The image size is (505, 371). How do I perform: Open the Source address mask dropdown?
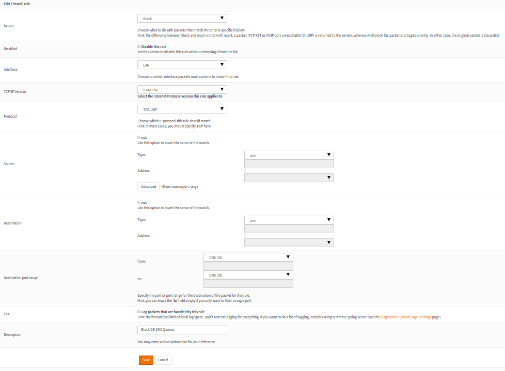tap(289, 177)
